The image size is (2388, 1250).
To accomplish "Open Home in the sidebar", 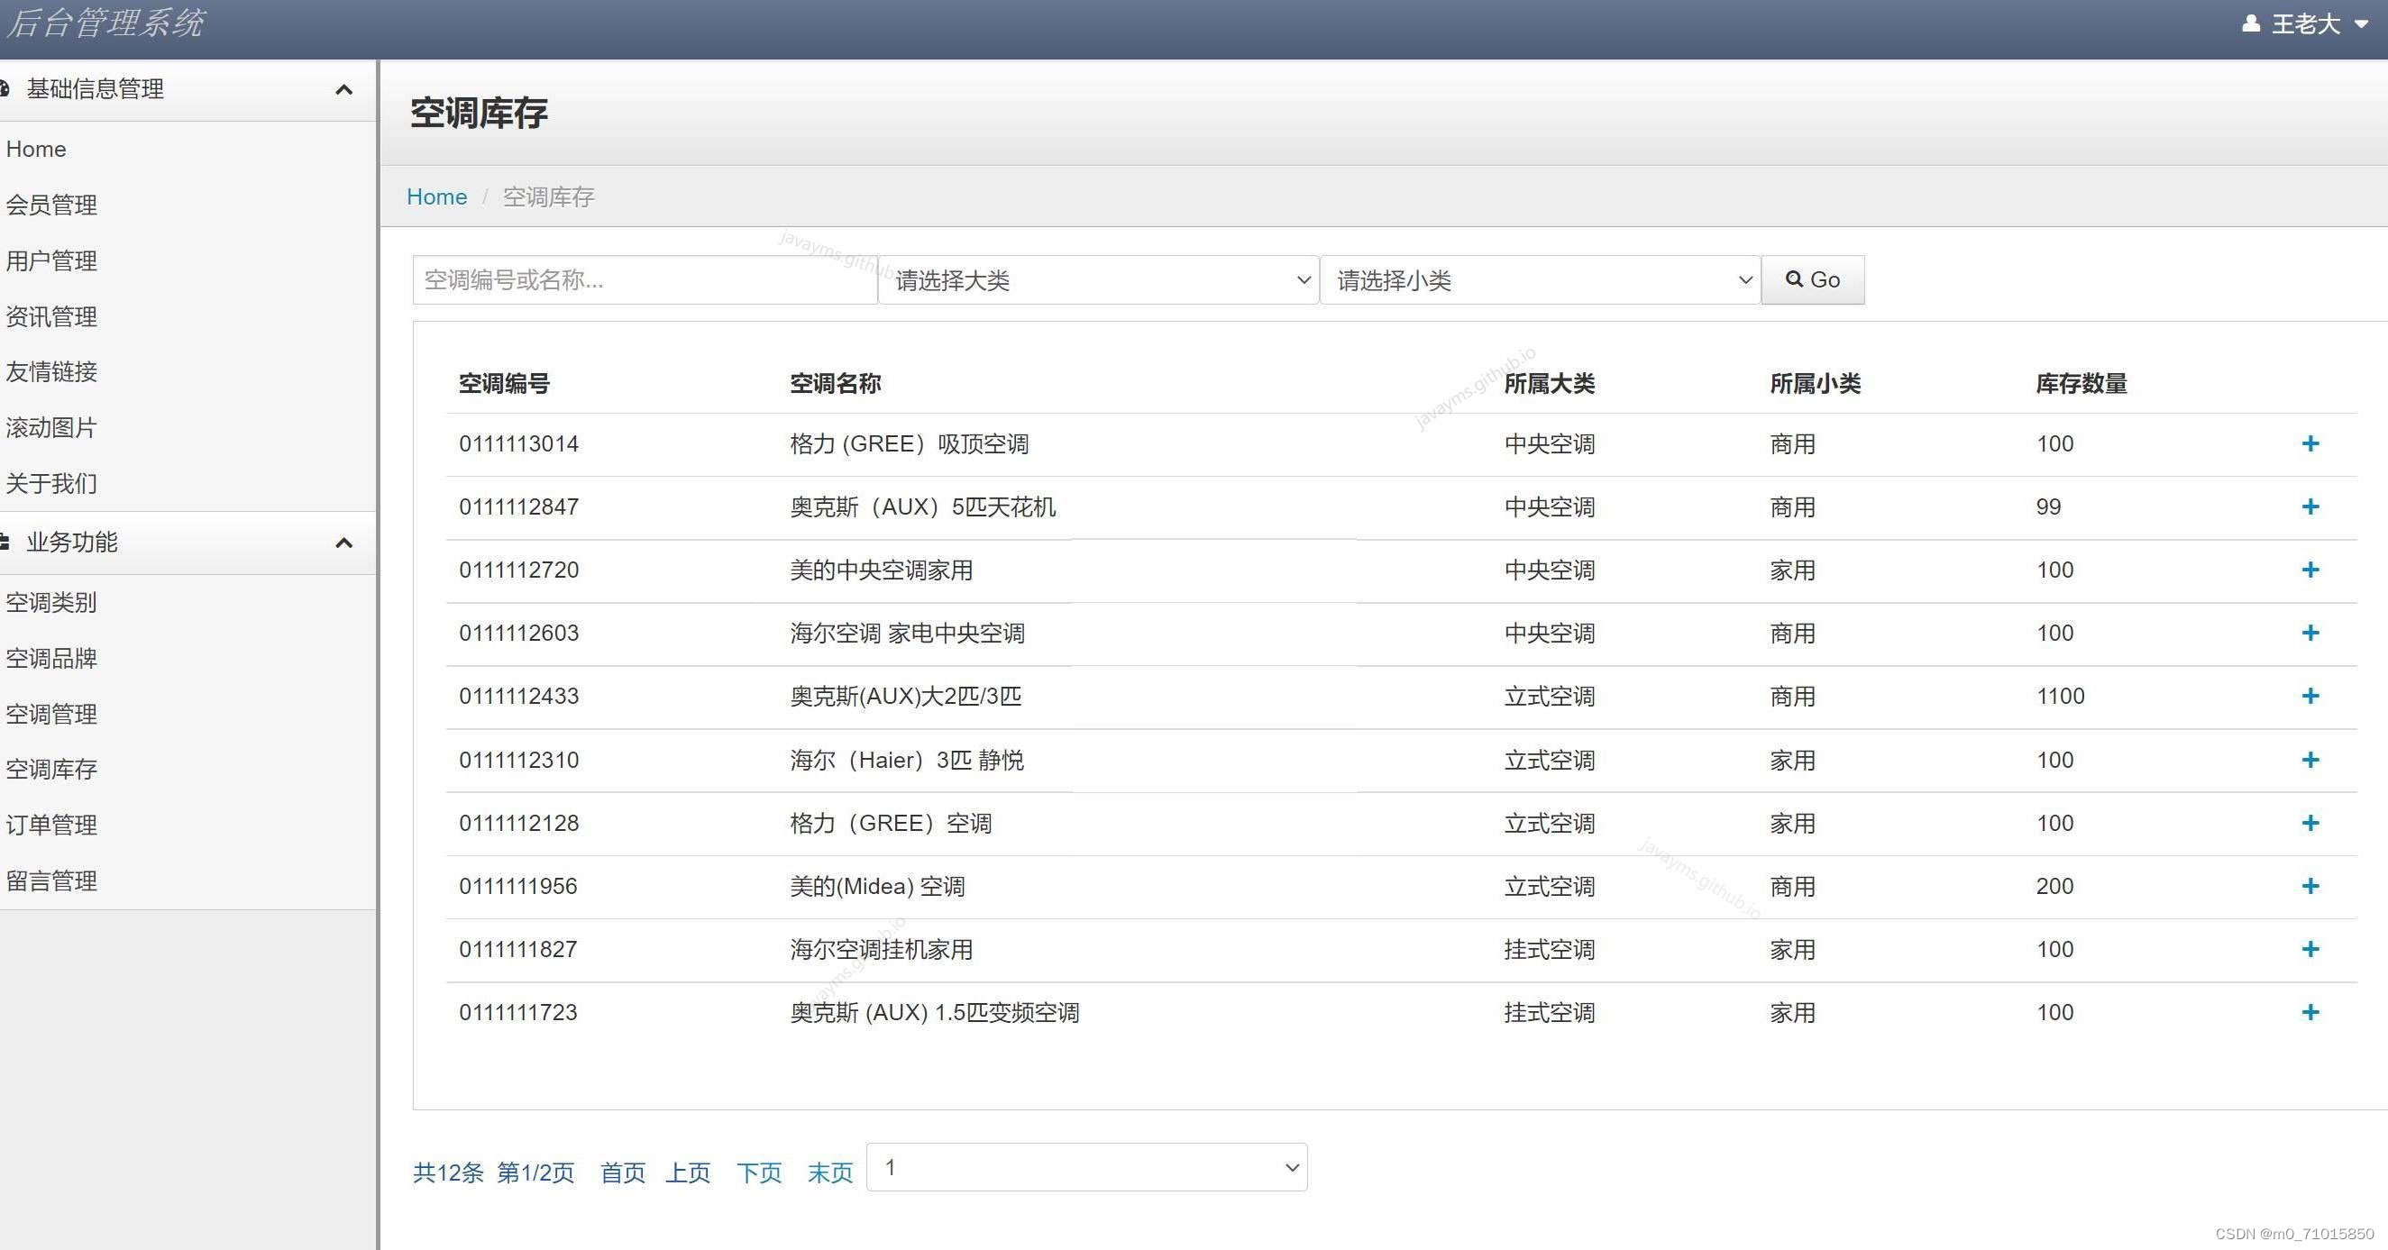I will pos(36,150).
